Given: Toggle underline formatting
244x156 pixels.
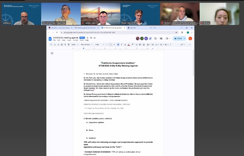Looking at the screenshot, I should (125, 45).
